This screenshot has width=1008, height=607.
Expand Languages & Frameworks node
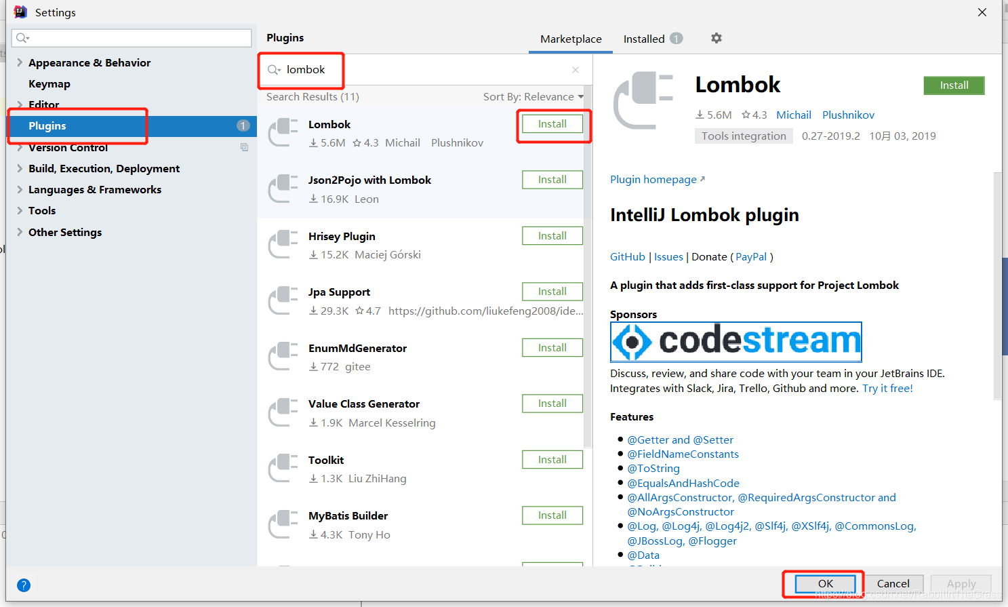(20, 189)
